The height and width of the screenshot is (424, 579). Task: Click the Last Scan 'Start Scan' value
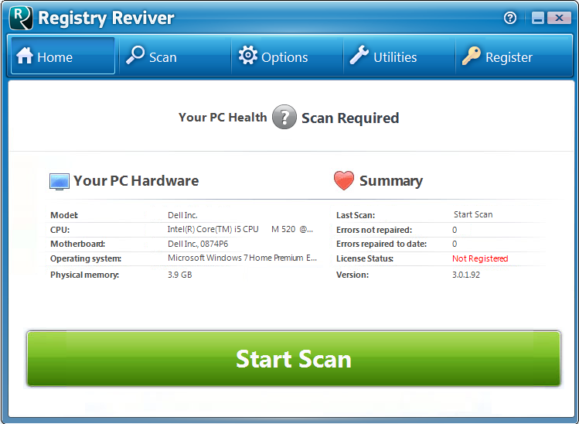pos(472,214)
